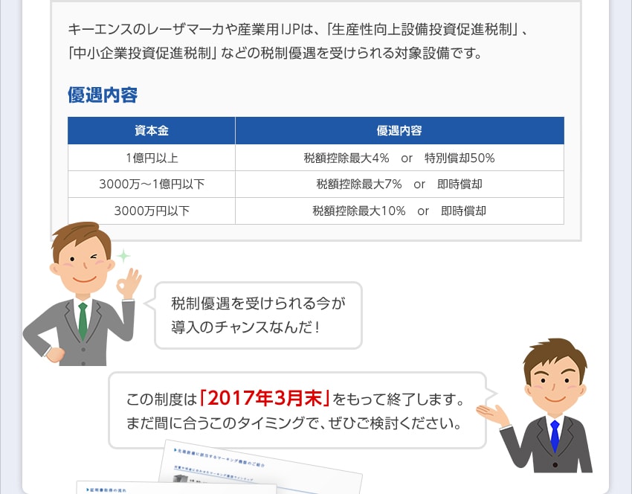Click the 税額控除最大10% or 即時償却 cell
Image resolution: width=632 pixels, height=494 pixels.
(399, 211)
